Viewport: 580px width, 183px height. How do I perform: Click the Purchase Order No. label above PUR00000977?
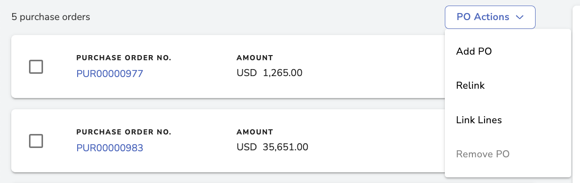124,58
